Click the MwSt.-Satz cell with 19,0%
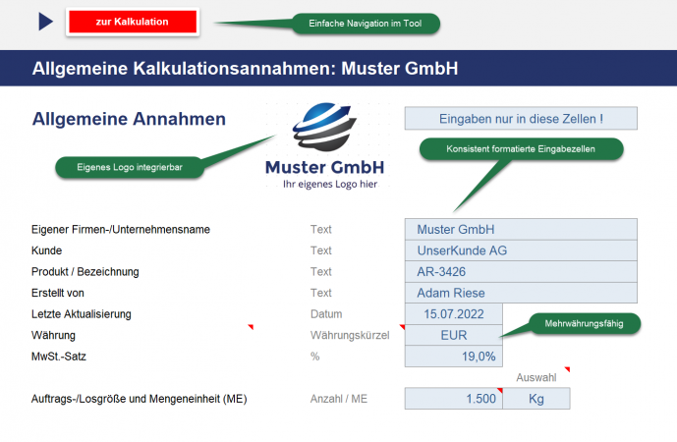Viewport: 677px width, 442px height. 453,357
